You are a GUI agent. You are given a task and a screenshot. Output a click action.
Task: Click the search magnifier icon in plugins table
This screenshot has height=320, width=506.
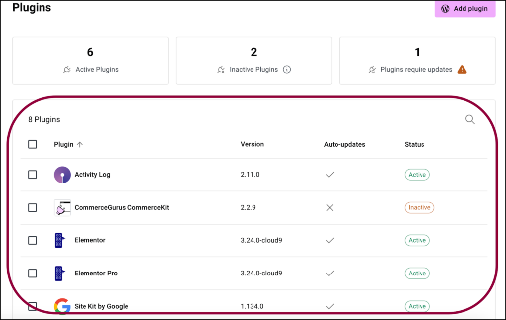470,119
